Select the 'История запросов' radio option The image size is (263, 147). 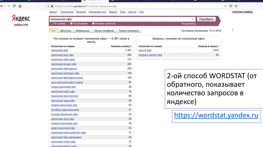click(93, 24)
